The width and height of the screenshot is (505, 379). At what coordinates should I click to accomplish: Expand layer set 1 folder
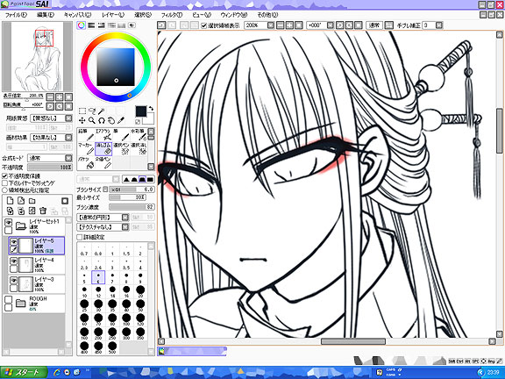21,226
